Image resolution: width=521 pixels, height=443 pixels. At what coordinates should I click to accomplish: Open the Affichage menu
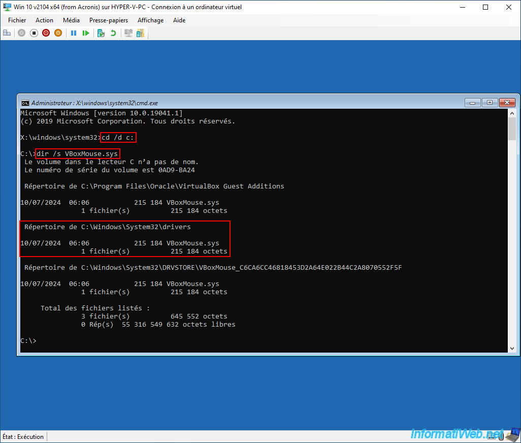150,20
